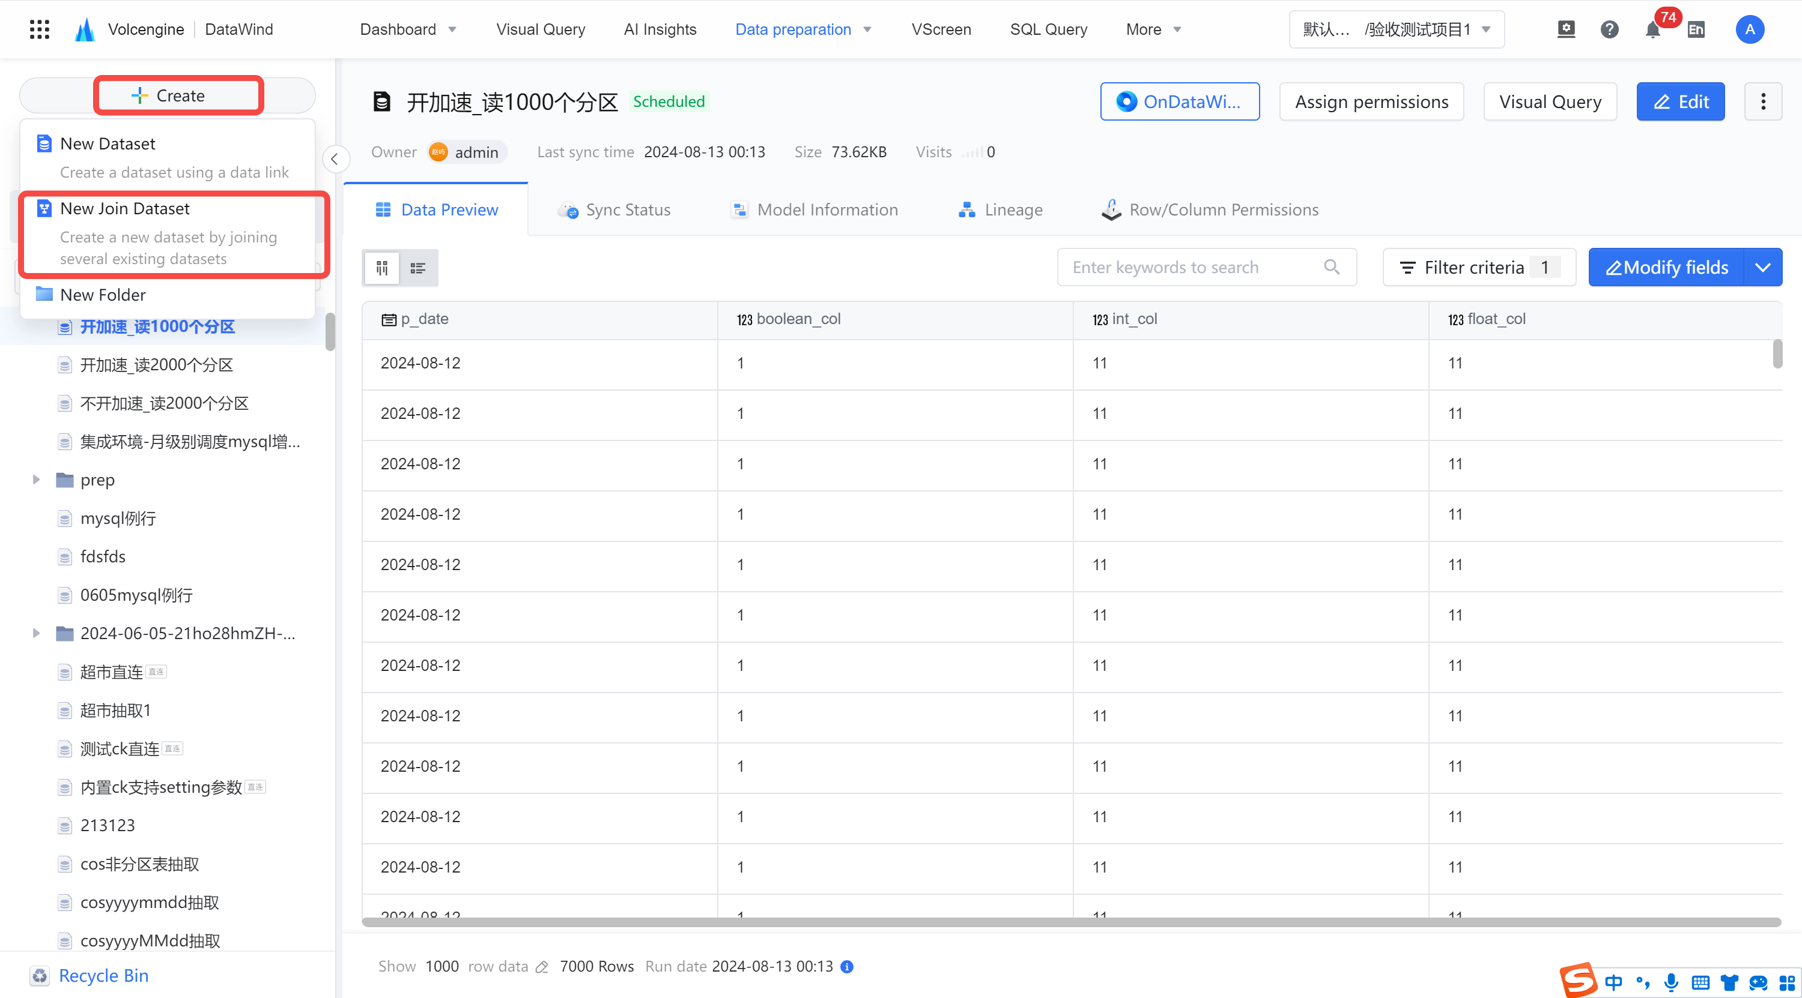Click the admin owner avatar
Screen dimensions: 1802x998
click(438, 152)
